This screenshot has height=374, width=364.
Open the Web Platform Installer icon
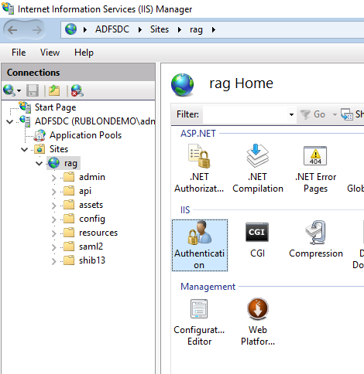258,322
